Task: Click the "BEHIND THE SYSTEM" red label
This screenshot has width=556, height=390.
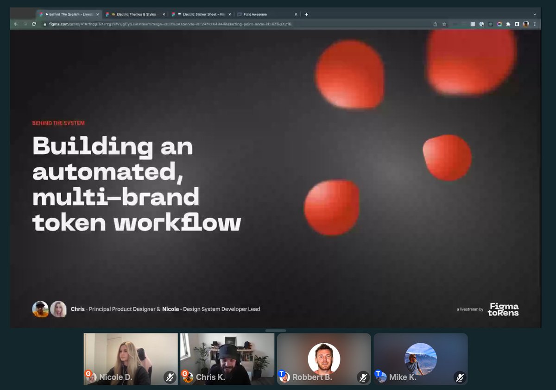Action: point(58,123)
